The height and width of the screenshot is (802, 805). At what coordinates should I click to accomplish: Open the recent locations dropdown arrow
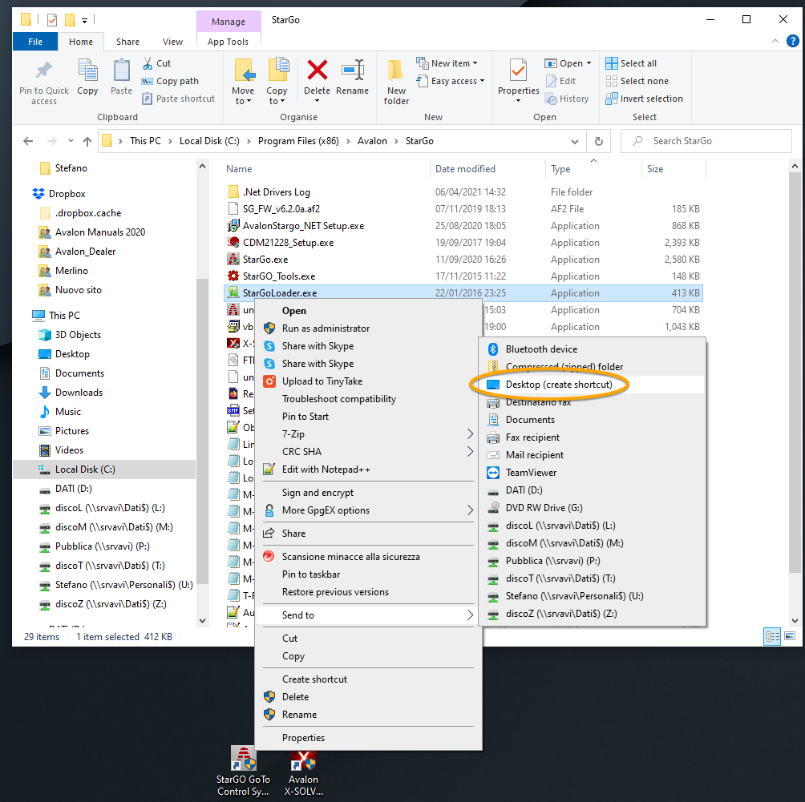71,141
